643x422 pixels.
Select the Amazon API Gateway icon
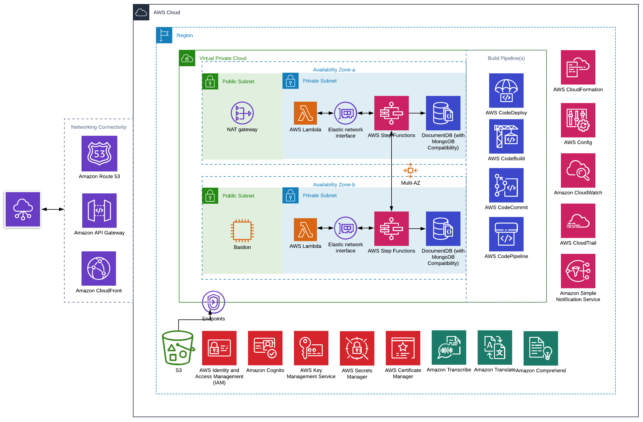(99, 211)
